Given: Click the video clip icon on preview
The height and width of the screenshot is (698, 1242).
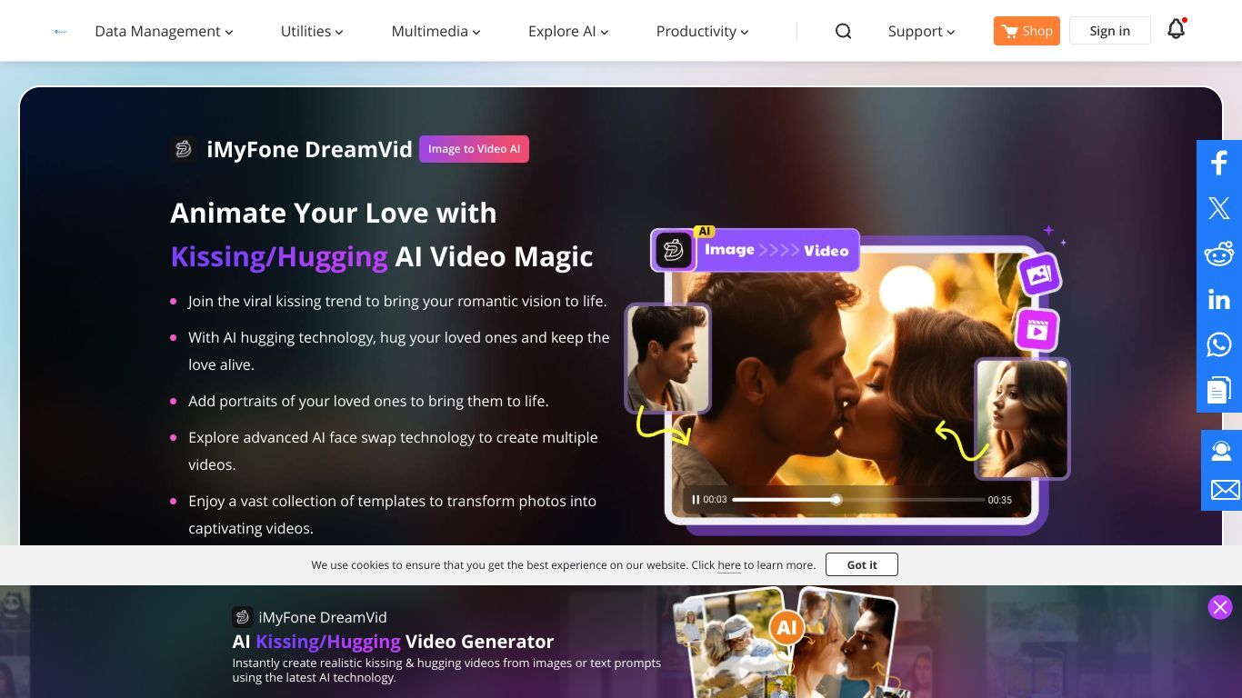Looking at the screenshot, I should (x=1037, y=330).
